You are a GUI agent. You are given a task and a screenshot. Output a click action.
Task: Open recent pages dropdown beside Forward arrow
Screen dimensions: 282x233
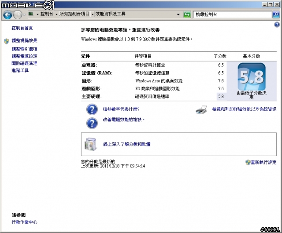(x=25, y=15)
